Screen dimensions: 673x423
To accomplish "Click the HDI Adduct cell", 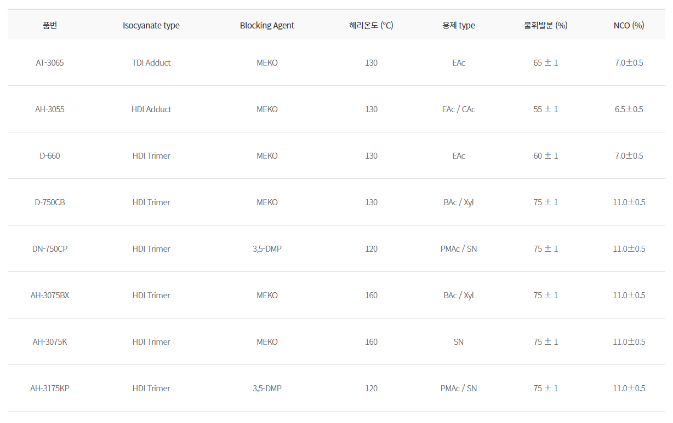I will pyautogui.click(x=151, y=109).
